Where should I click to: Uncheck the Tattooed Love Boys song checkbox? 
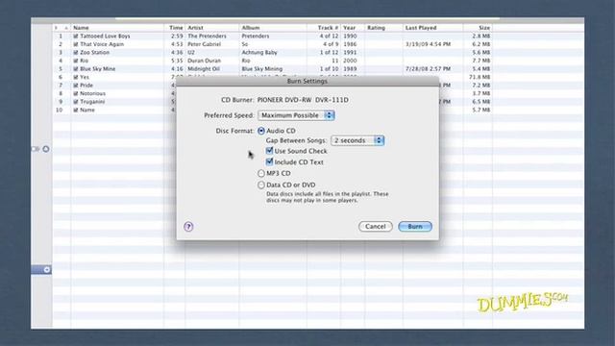click(x=76, y=37)
